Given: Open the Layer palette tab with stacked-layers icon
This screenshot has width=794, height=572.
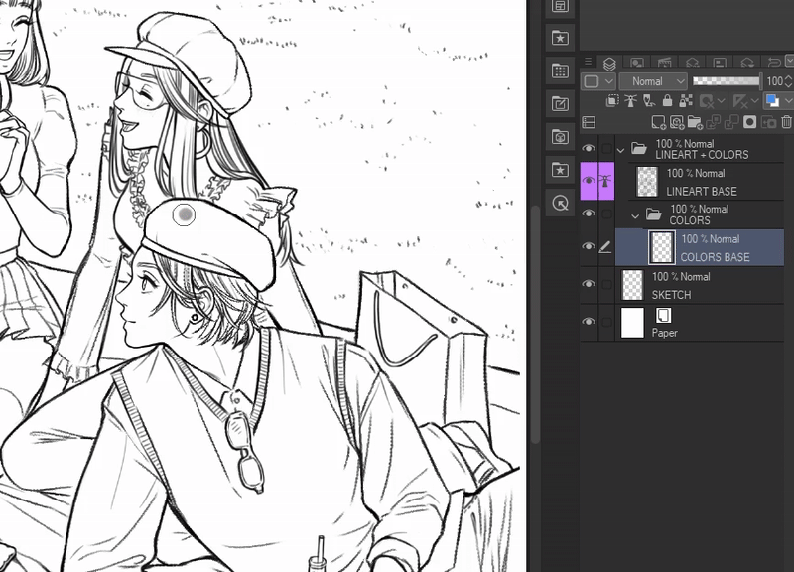Looking at the screenshot, I should click(609, 64).
